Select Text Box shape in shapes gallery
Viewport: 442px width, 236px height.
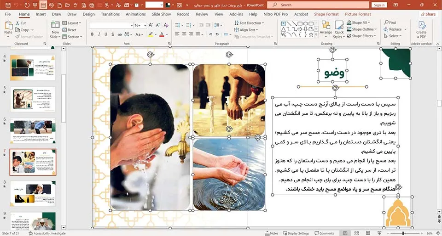[x=283, y=23]
